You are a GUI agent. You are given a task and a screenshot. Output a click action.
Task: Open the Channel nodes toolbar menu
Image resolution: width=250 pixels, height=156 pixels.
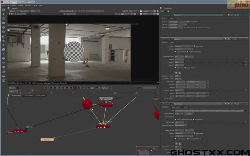(3, 23)
